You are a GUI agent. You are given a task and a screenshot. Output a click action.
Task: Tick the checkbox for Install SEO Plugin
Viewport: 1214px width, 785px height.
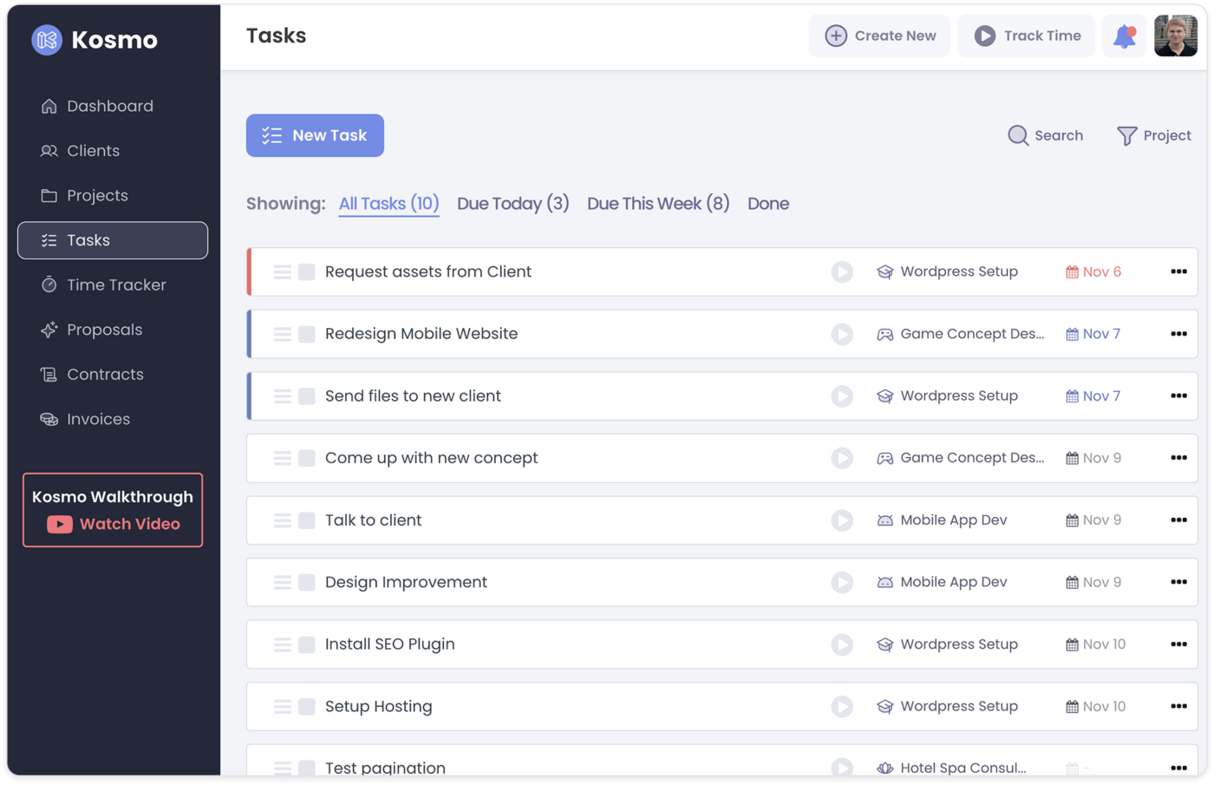click(306, 644)
